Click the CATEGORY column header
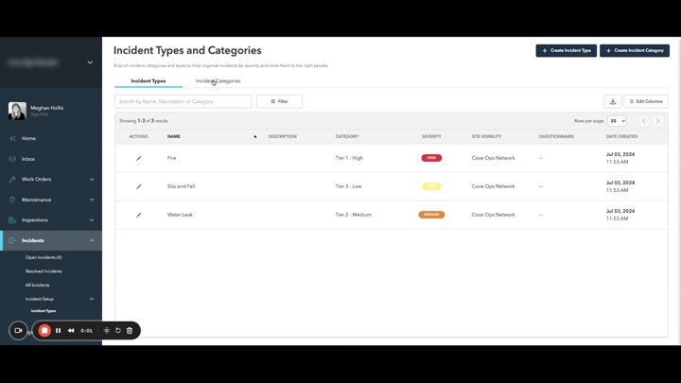681x383 pixels. (x=347, y=136)
